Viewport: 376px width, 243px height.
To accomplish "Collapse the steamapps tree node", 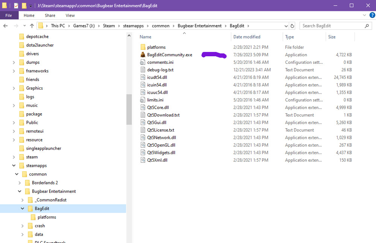I will click(x=14, y=165).
